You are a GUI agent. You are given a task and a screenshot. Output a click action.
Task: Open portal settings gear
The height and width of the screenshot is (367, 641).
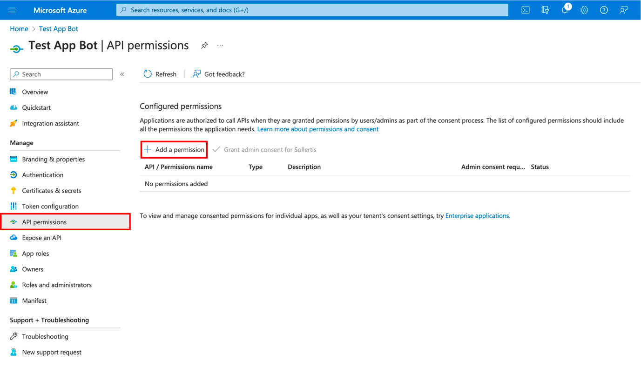584,10
